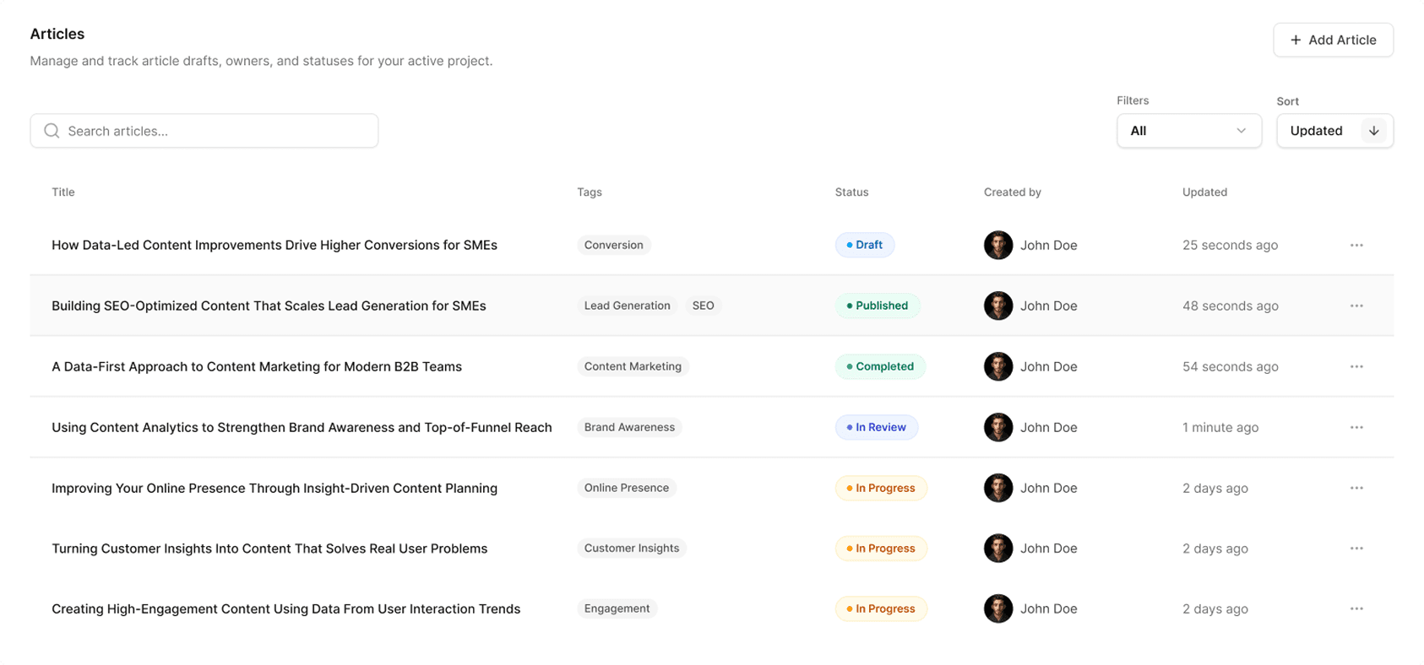Image resolution: width=1424 pixels, height=665 pixels.
Task: Click ellipsis icon on the Completed article row
Action: tap(1356, 367)
